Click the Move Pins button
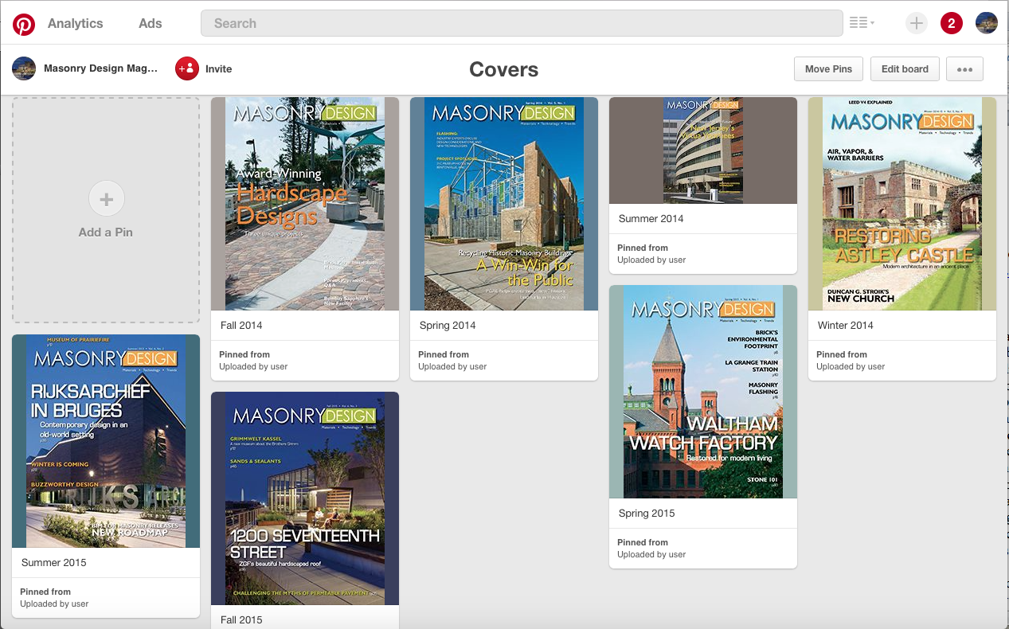 pos(828,68)
